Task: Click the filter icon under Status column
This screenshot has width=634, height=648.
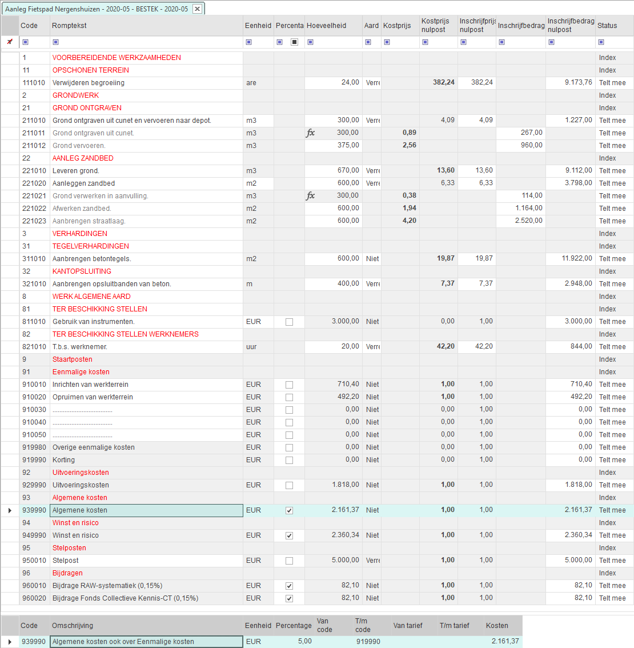Action: coord(601,42)
